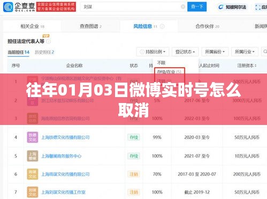Screen dimensions: 267x199
Task: Click the 担任法定代表人等 section heading
Action: tap(26, 41)
